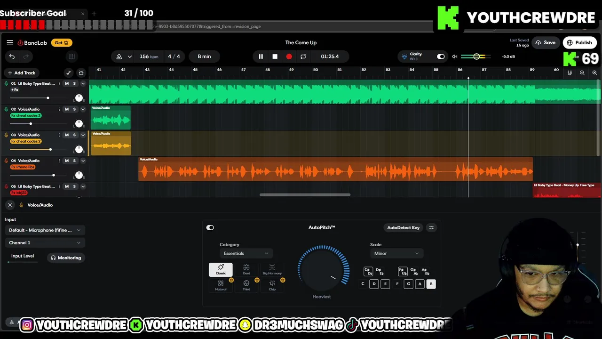Toggle the Clarity switch
This screenshot has width=602, height=339.
pos(441,56)
